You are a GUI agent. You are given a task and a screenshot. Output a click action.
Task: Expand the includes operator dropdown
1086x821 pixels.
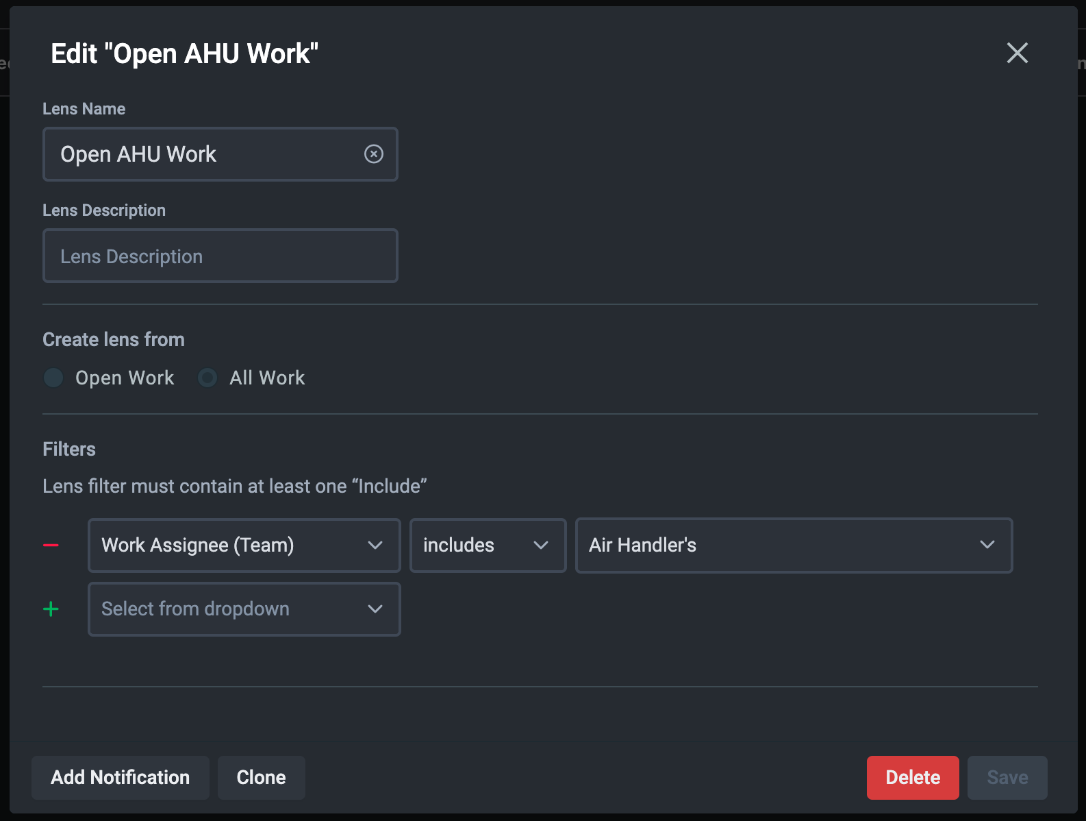(x=472, y=546)
